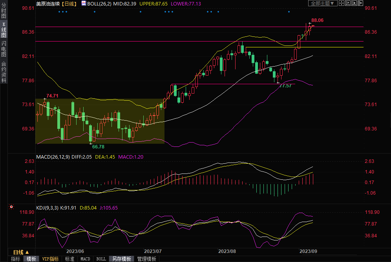Click the BOLL indicator chart icon
The height and width of the screenshot is (262, 391).
click(84, 3)
